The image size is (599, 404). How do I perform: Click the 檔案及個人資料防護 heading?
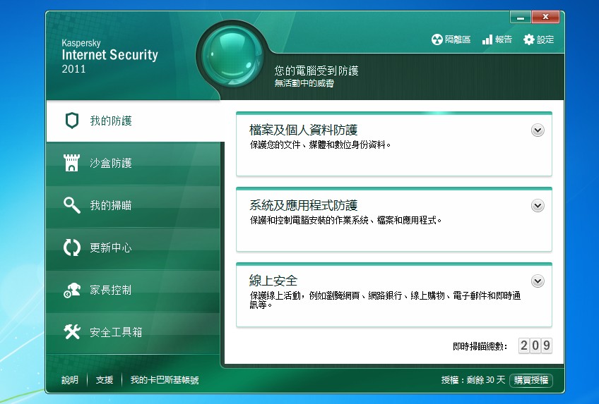click(x=303, y=130)
